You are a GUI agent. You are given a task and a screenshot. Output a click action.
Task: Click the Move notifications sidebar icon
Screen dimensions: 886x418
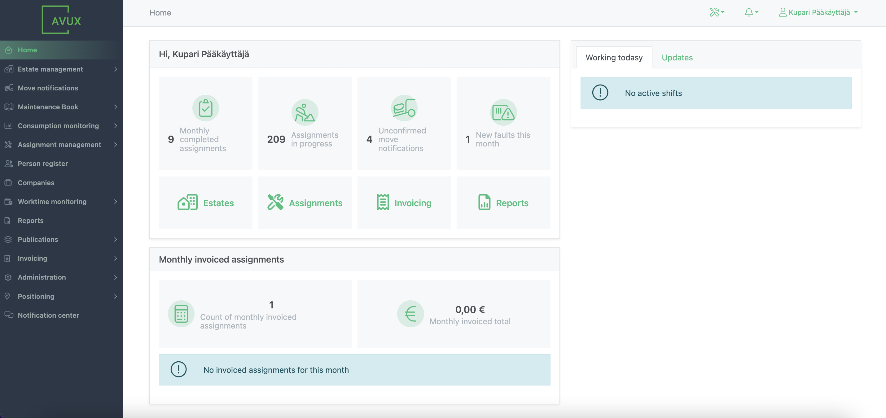tap(9, 88)
